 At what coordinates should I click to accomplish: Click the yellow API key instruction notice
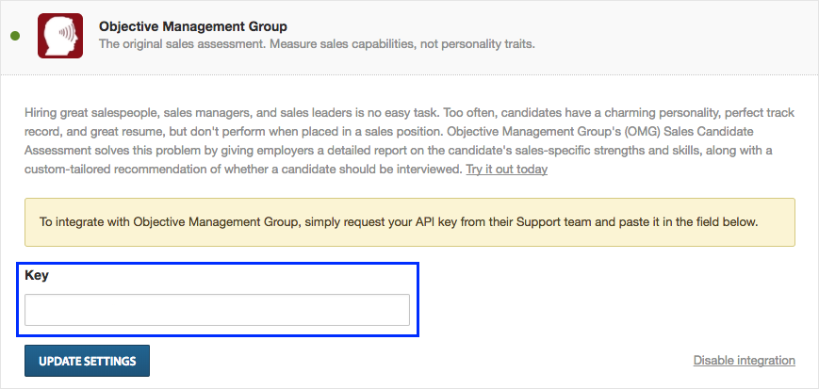click(x=410, y=222)
